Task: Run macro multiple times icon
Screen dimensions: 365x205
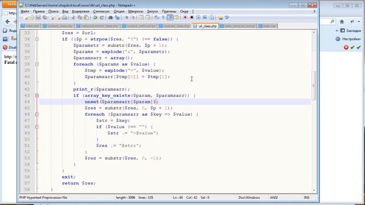Action: 205,18
